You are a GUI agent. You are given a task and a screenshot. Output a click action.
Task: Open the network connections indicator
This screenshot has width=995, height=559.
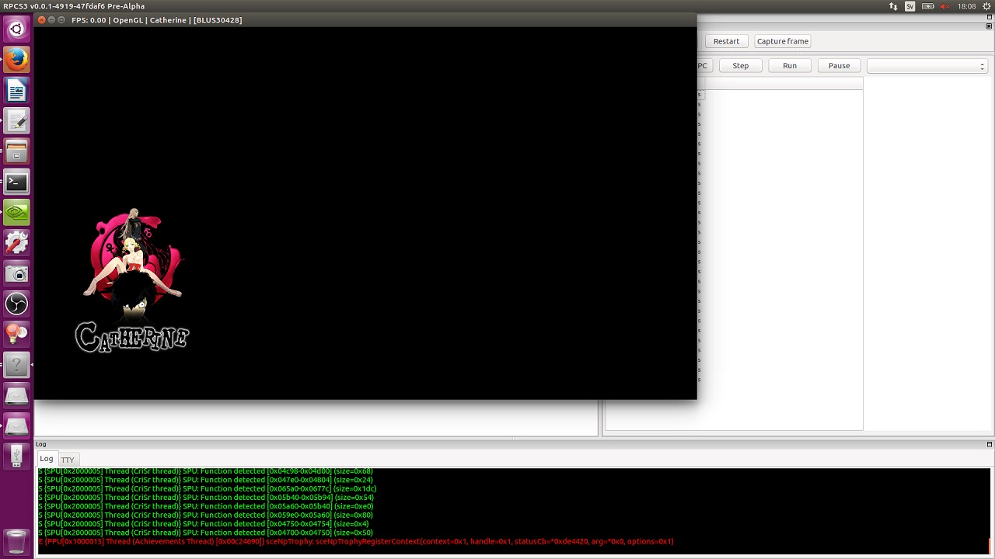tap(893, 6)
